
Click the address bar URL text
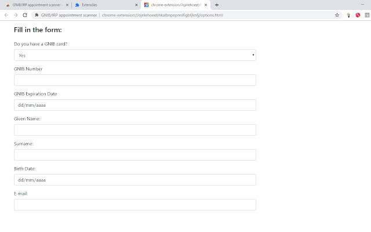pyautogui.click(x=162, y=15)
